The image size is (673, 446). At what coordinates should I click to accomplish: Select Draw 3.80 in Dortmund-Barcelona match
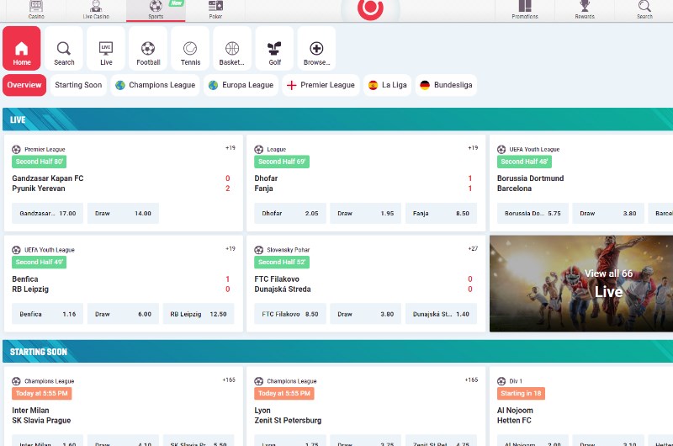pos(608,214)
